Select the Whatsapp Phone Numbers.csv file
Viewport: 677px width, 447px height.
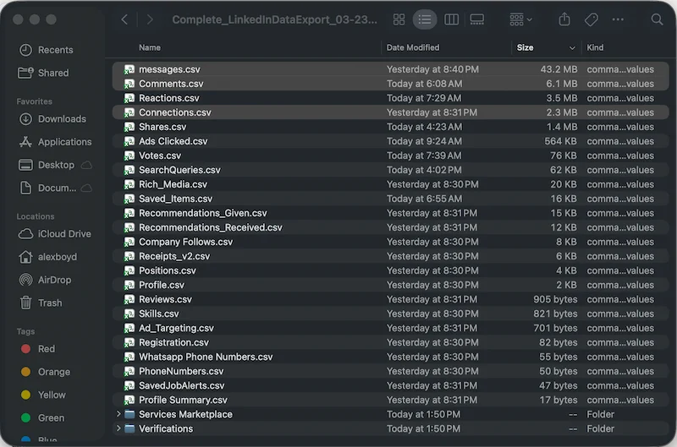pos(391,357)
